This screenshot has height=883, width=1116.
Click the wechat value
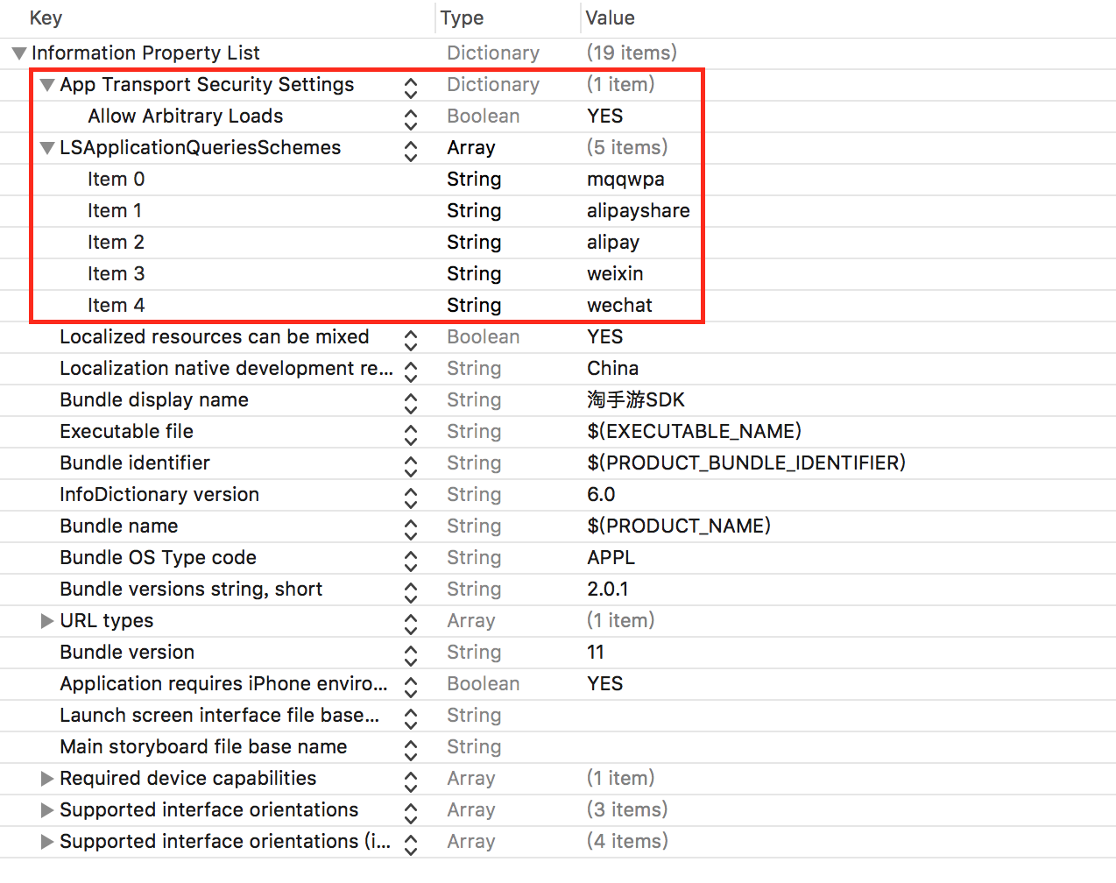pos(619,306)
